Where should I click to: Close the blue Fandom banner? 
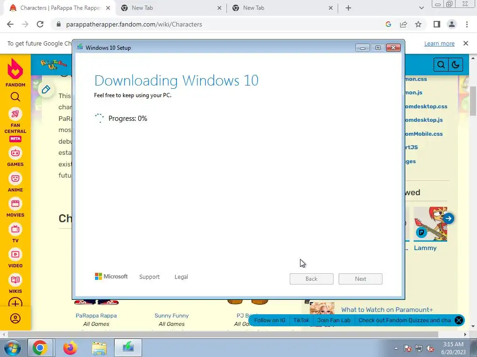[459, 320]
